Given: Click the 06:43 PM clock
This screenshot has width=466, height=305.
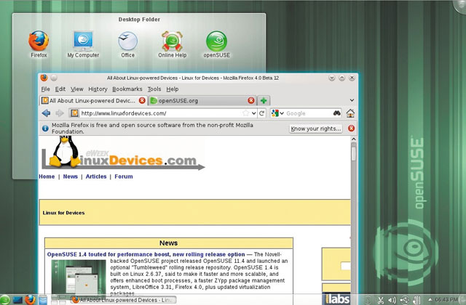Looking at the screenshot, I should click(x=446, y=300).
